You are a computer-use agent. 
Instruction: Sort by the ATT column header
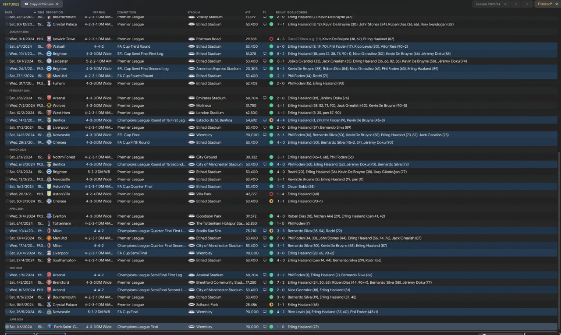coord(248,12)
